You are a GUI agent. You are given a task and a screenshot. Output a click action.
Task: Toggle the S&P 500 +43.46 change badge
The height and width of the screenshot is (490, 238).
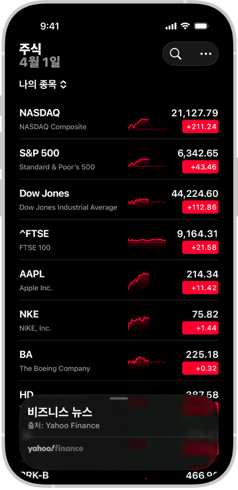[200, 167]
